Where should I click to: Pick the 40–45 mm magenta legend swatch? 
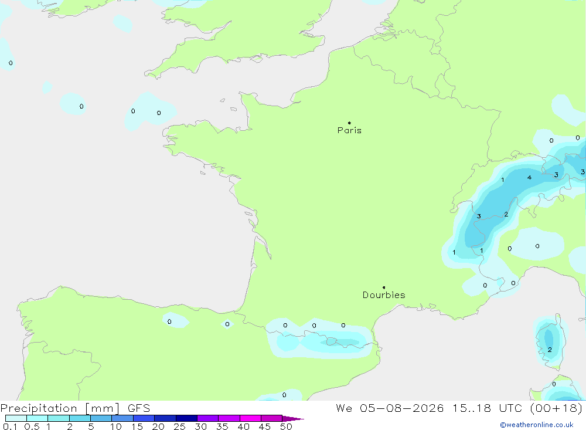click(x=250, y=418)
